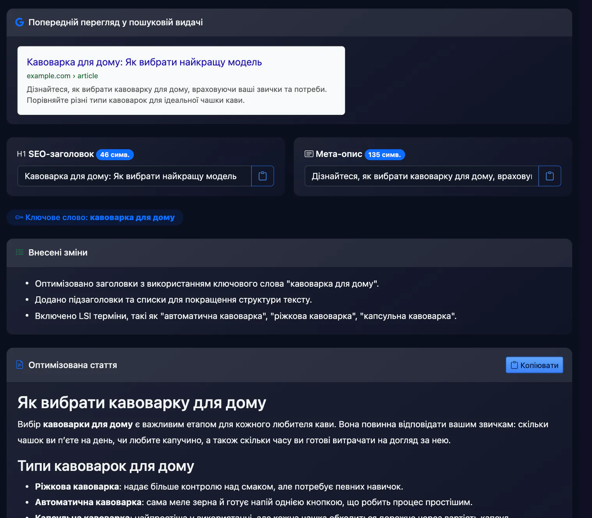Image resolution: width=592 pixels, height=518 pixels.
Task: Click the H1 icon beside SEO-заголовок
Action: tap(21, 154)
